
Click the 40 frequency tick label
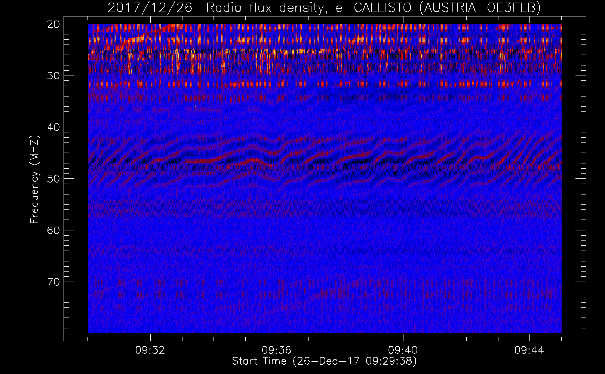pos(54,127)
